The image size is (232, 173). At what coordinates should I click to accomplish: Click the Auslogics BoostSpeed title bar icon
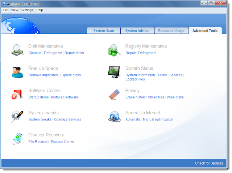4,4
